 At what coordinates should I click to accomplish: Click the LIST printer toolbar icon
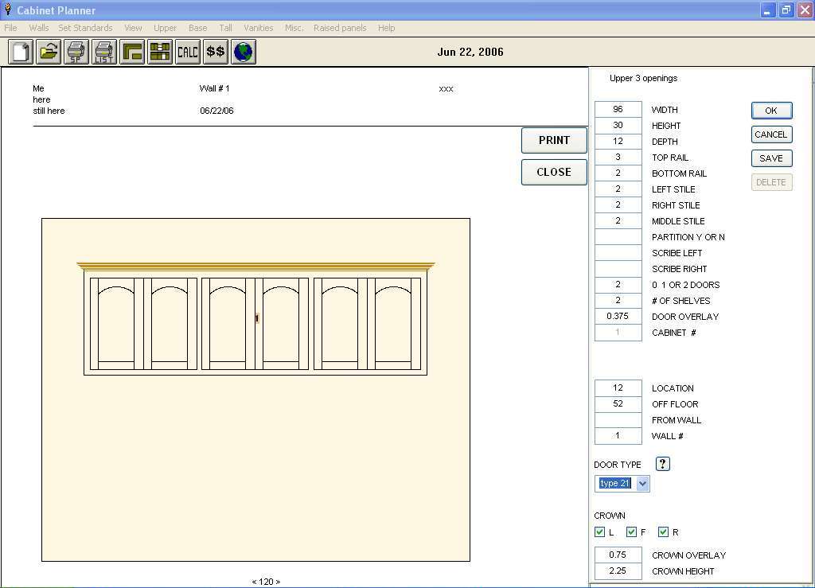pyautogui.click(x=104, y=52)
